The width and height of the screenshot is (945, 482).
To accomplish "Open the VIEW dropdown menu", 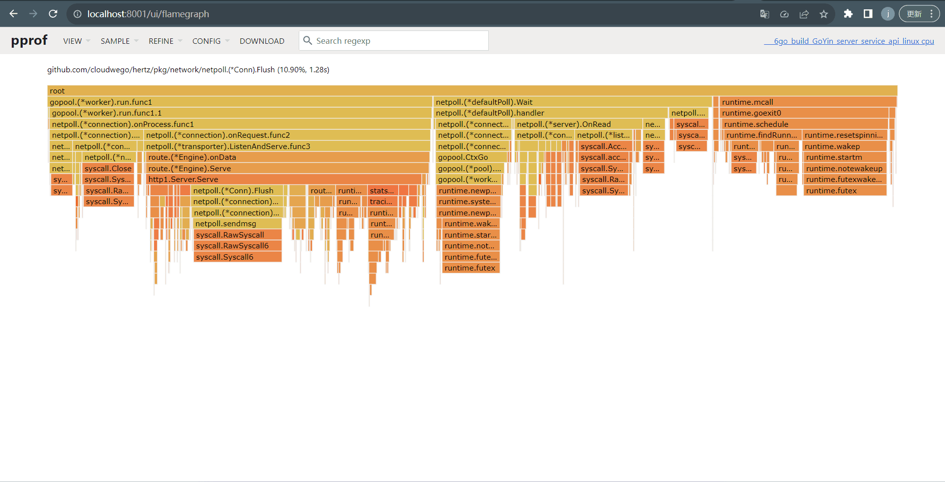I will tap(76, 41).
